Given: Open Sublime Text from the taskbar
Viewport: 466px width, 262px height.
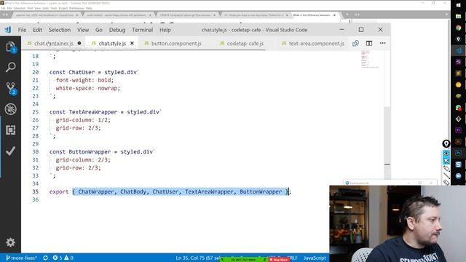Looking at the screenshot, I should coord(458,73).
